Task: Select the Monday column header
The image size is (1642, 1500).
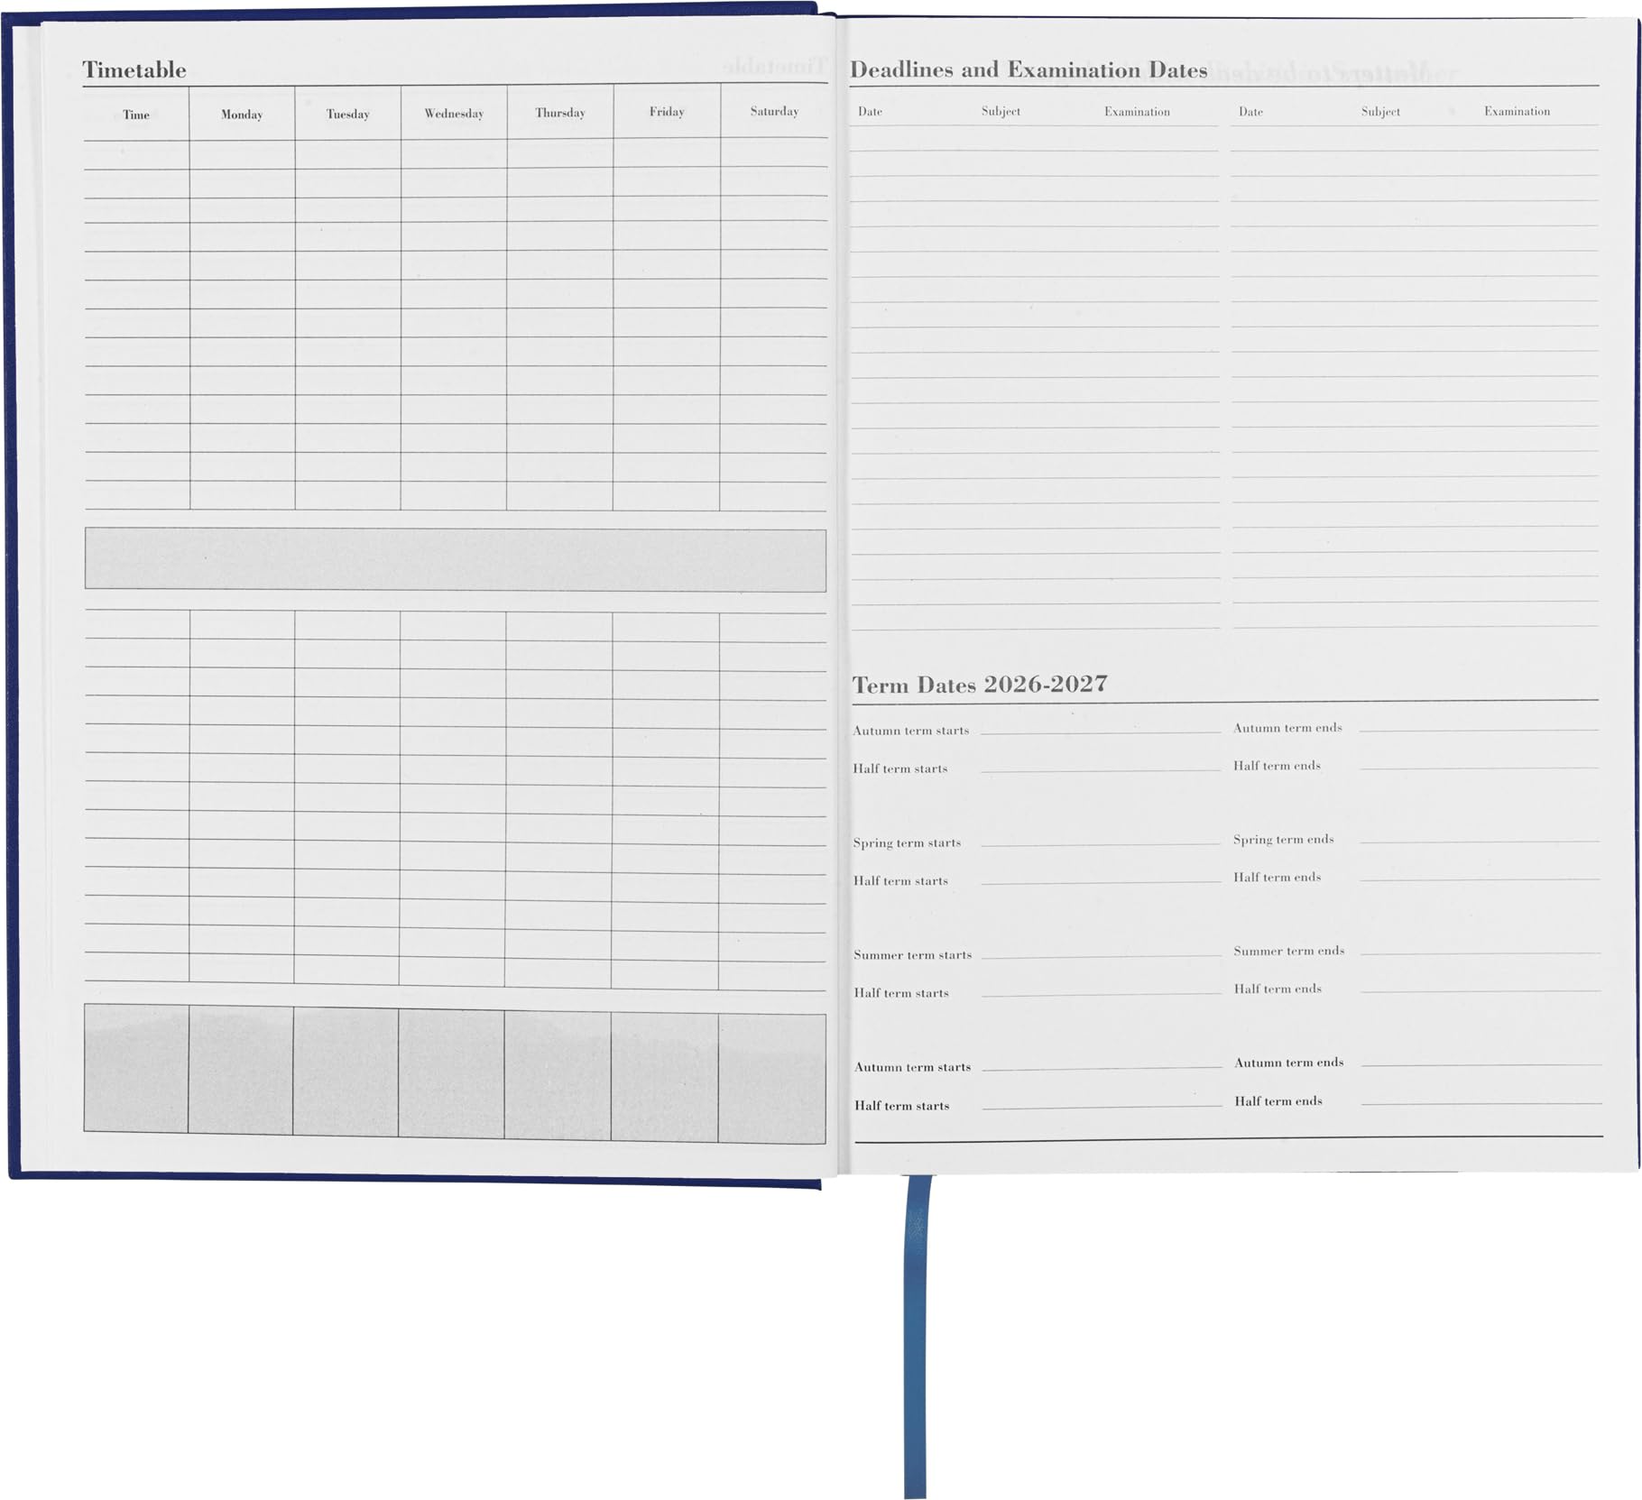Action: pos(242,115)
